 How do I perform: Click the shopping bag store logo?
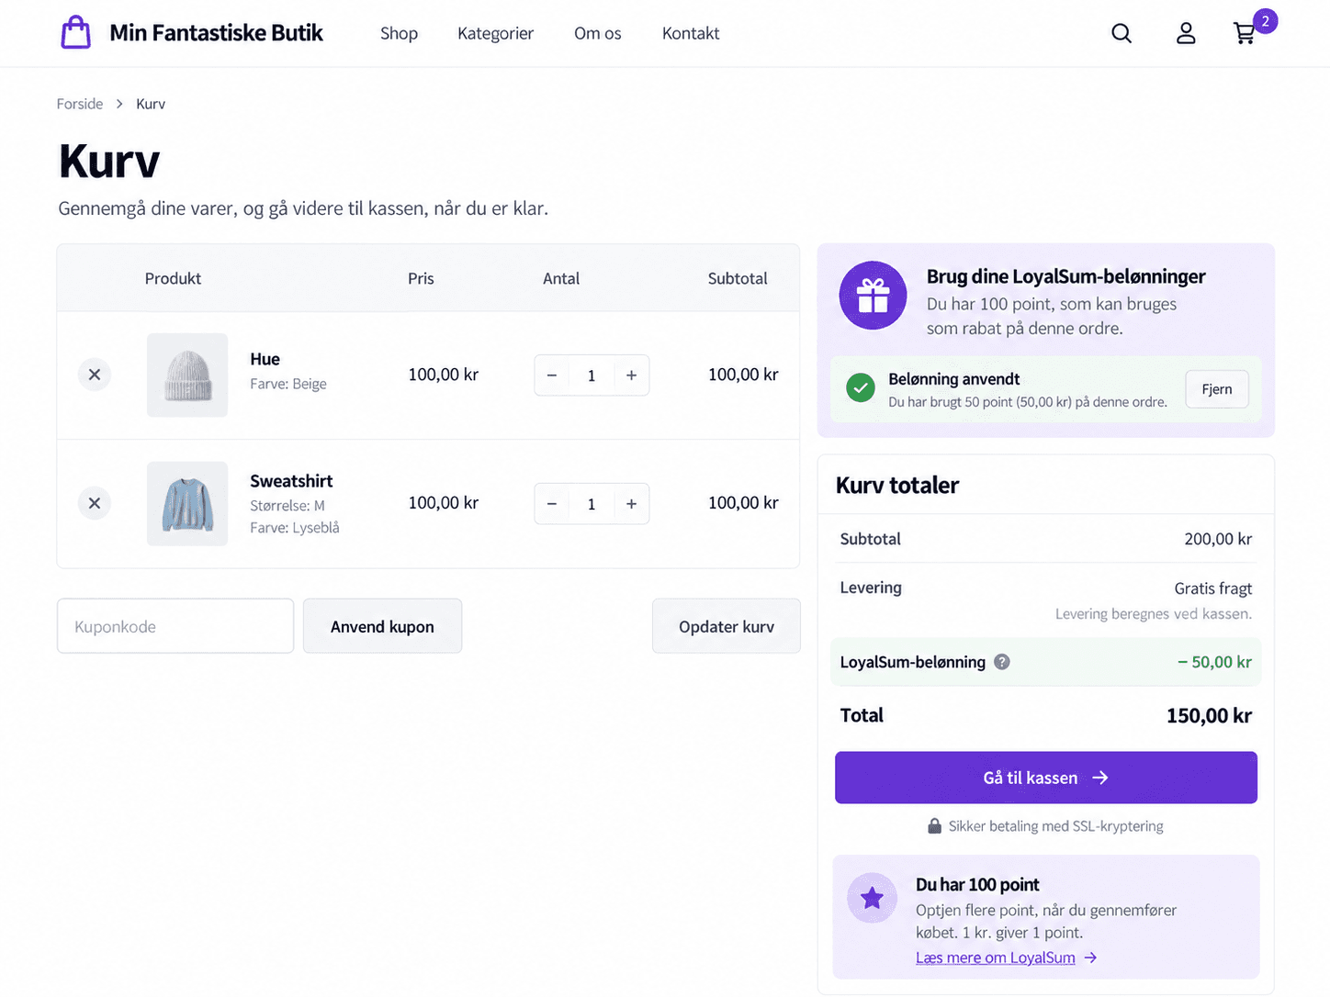pos(76,33)
